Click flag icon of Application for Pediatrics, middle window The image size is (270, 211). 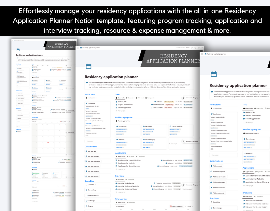[117, 163]
